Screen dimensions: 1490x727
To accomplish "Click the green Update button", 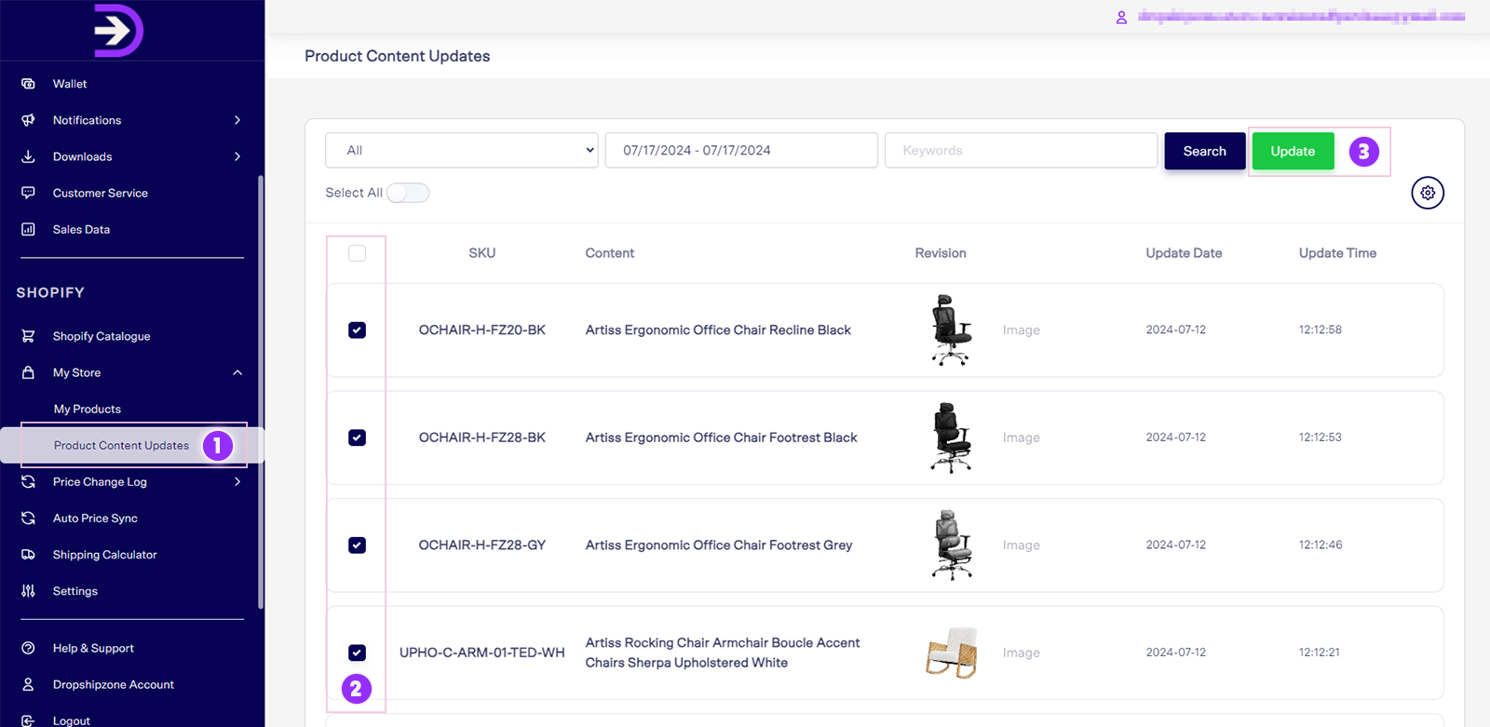I will click(1293, 151).
